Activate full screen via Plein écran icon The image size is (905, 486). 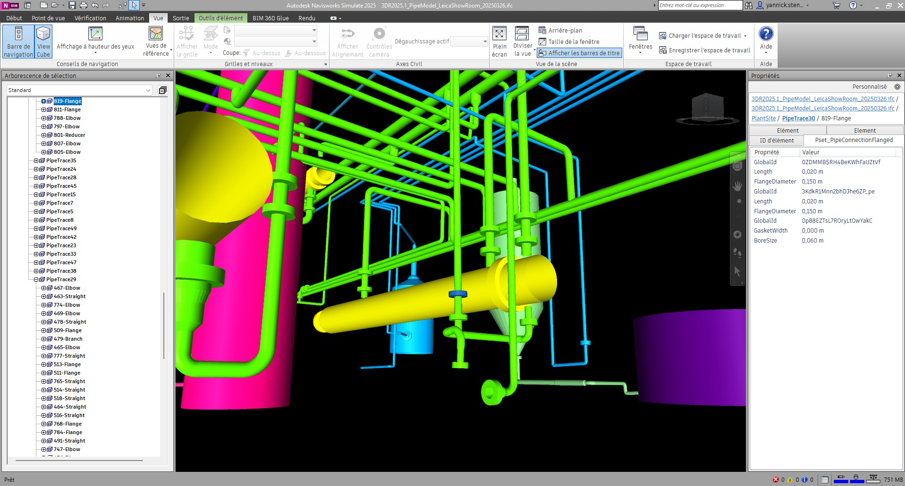coord(499,40)
